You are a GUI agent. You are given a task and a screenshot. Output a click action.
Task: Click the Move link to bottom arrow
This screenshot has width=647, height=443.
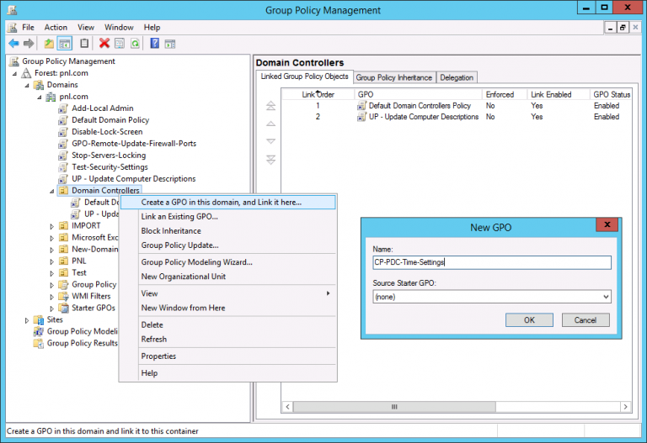[x=270, y=159]
